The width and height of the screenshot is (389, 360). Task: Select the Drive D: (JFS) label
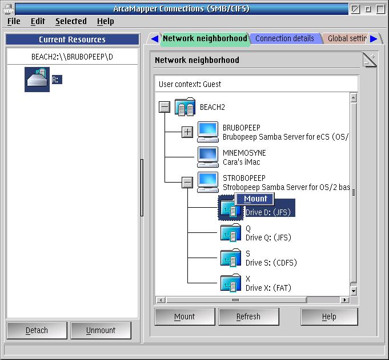click(x=268, y=212)
